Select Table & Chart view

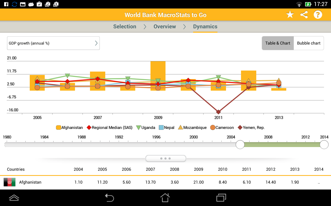[278, 43]
